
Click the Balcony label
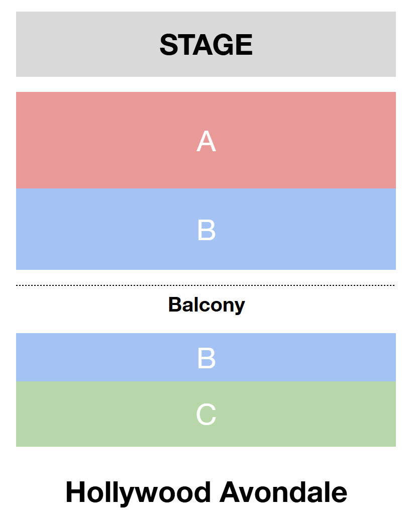[x=206, y=304]
